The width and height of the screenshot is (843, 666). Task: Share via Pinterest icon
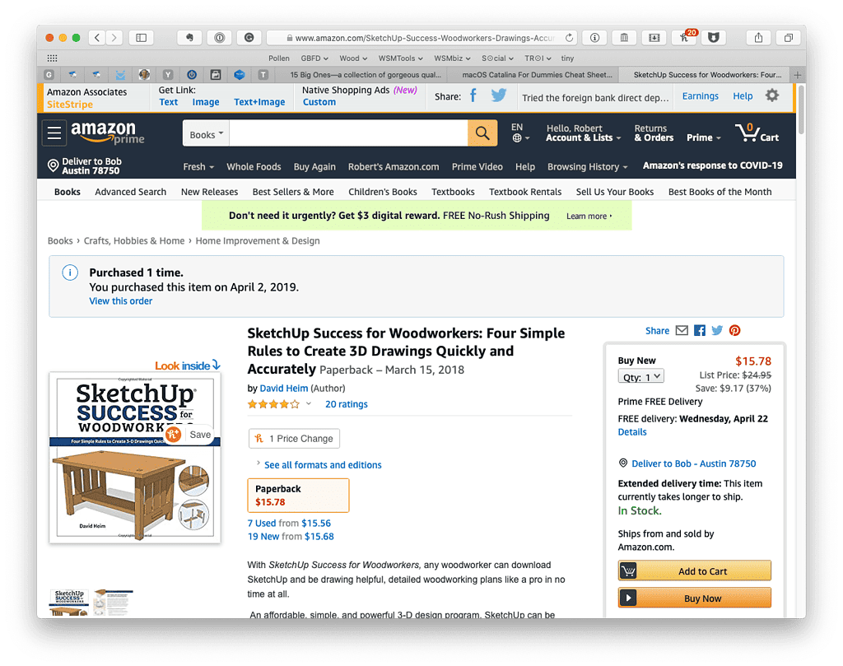(x=734, y=331)
